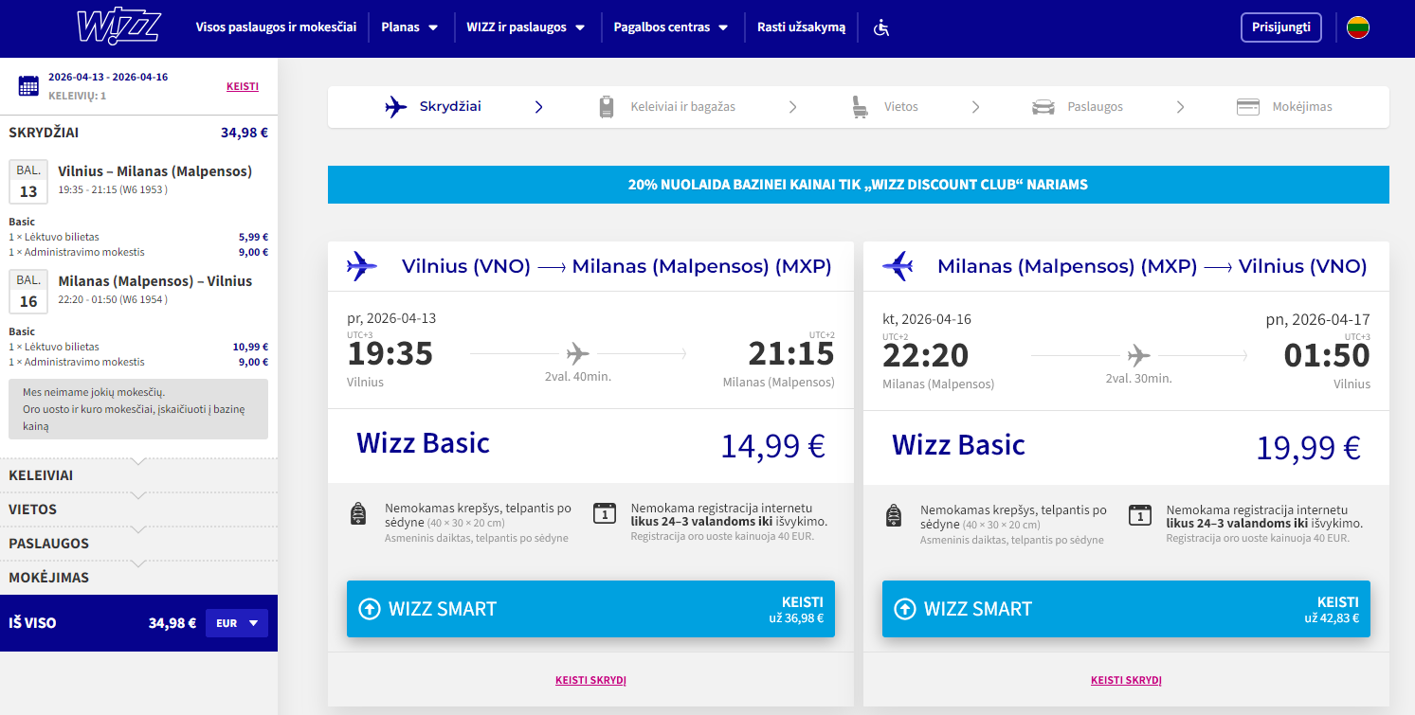Open the Pagalbos centras dropdown
Viewport: 1415px width, 715px height.
click(x=671, y=27)
